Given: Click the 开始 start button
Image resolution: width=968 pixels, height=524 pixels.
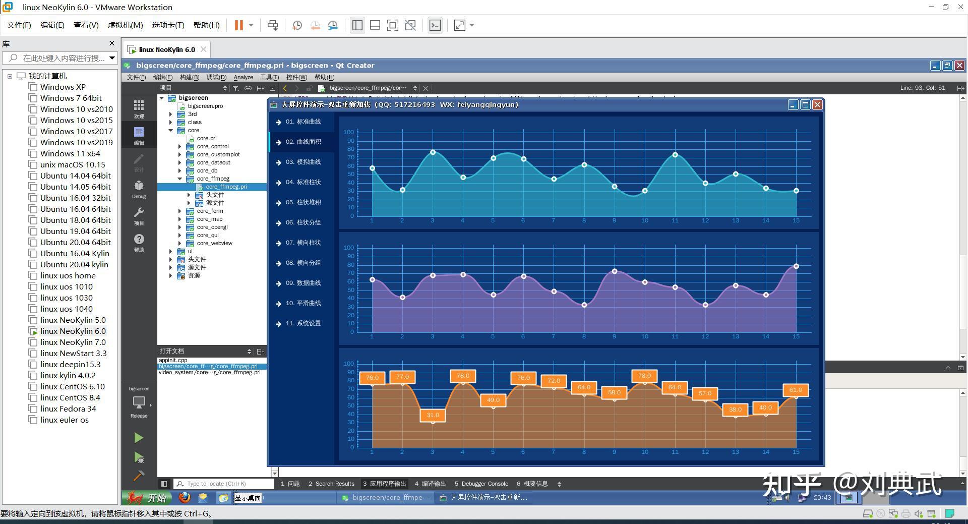Looking at the screenshot, I should pos(148,498).
